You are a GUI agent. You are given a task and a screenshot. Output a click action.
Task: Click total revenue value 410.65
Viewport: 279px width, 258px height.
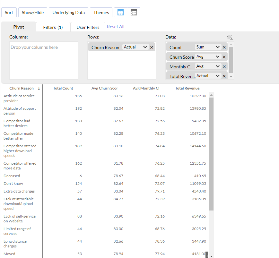click(x=200, y=176)
